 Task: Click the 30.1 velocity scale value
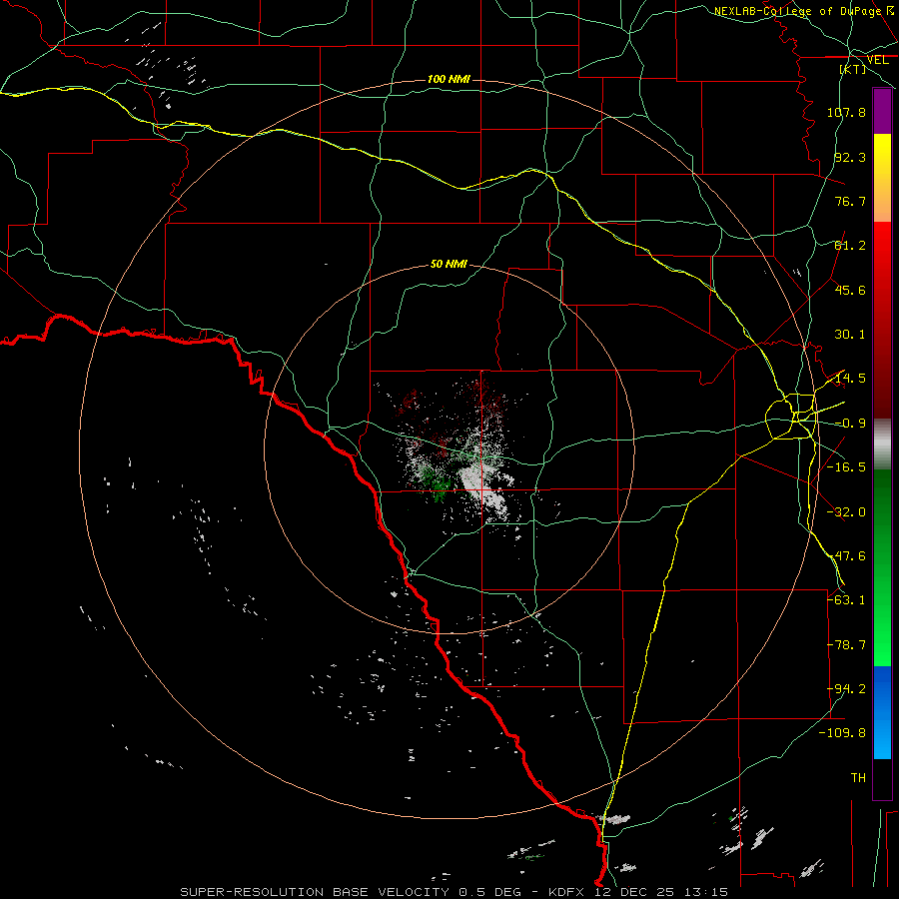850,335
